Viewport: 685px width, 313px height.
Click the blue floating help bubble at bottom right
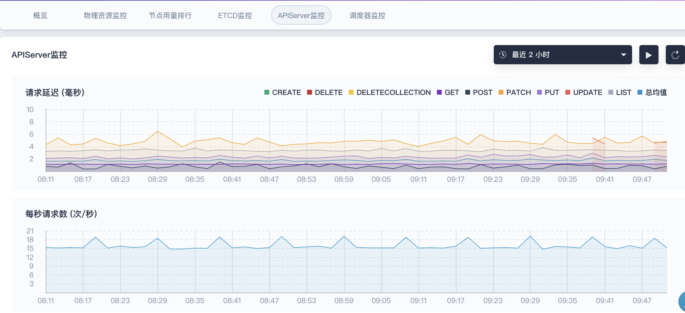click(x=682, y=302)
